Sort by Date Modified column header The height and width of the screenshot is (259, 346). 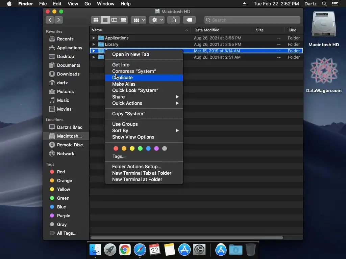221,30
